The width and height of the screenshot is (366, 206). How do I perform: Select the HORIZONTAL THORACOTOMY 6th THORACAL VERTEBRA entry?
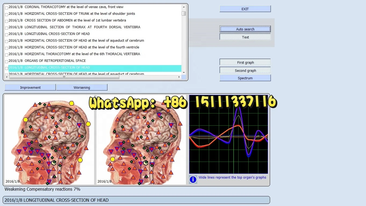(x=82, y=54)
